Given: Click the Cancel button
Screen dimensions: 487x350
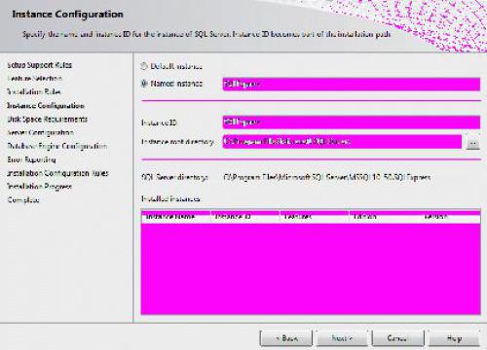Looking at the screenshot, I should [397, 338].
